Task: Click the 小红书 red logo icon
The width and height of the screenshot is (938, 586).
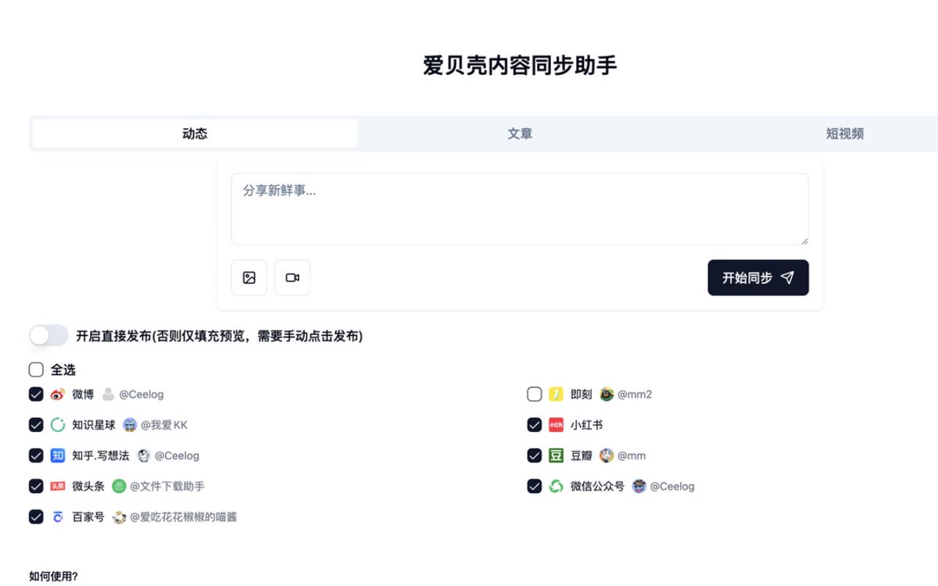Action: (556, 425)
